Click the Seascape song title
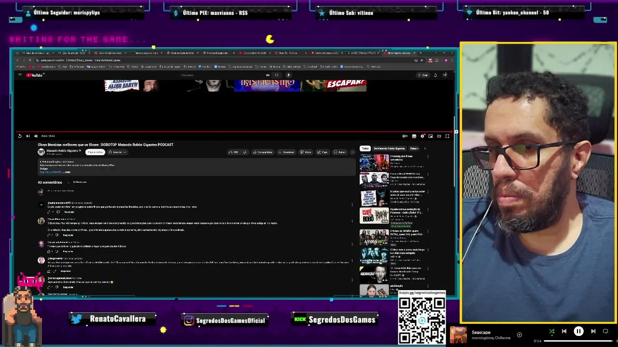The image size is (618, 347). click(481, 333)
